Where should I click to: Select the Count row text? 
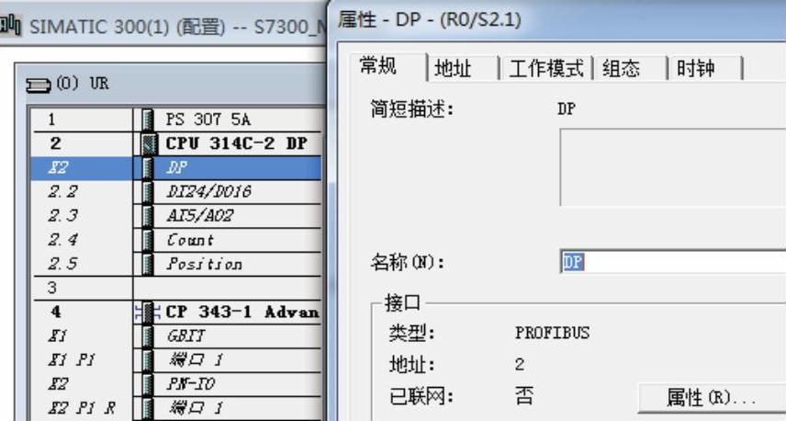190,240
